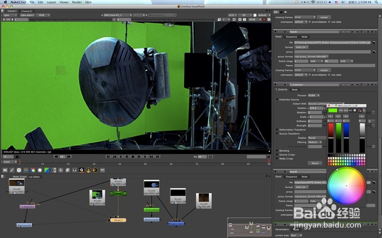Open the rgba layer dropdown in viewer

[x=10, y=15]
